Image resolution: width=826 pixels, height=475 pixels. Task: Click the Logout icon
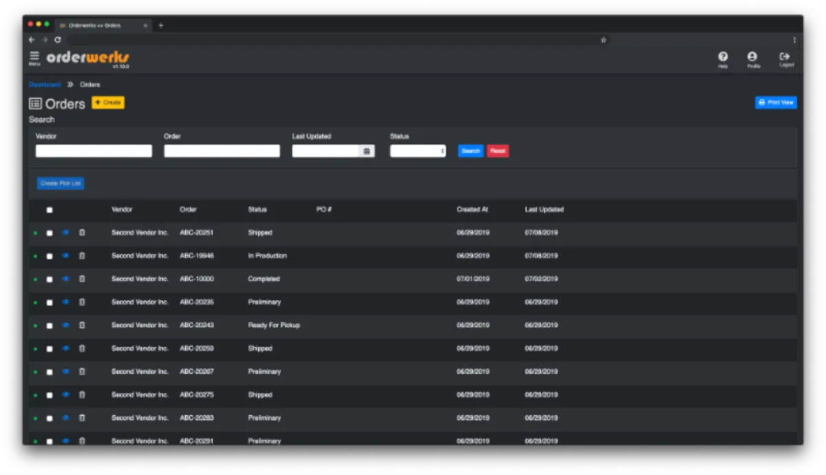click(x=785, y=57)
